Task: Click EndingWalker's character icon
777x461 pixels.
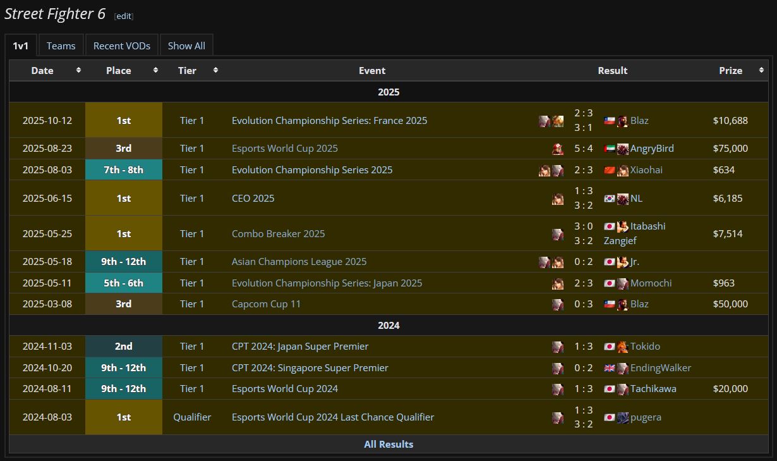Action: coord(623,368)
